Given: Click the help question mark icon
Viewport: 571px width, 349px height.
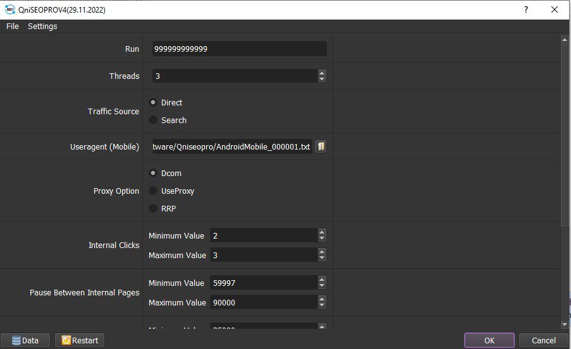Looking at the screenshot, I should coord(526,9).
